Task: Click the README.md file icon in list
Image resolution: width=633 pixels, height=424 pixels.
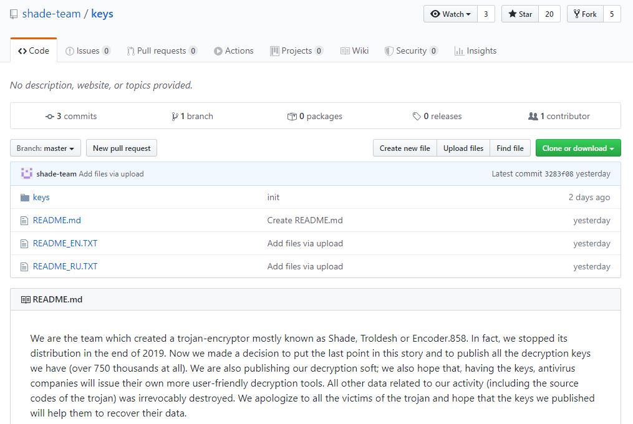Action: pos(24,221)
